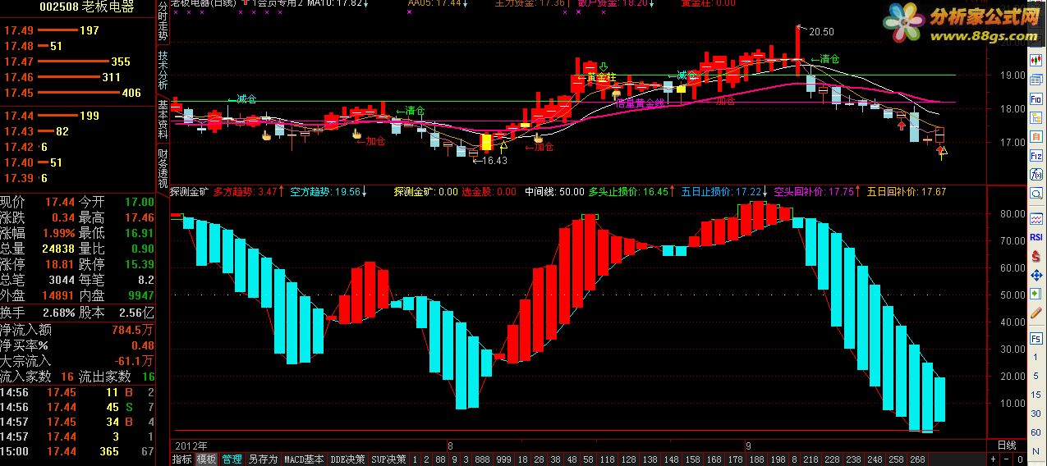Click the red dollar sign icon
Screen dimensions: 1047x466
point(1036,255)
